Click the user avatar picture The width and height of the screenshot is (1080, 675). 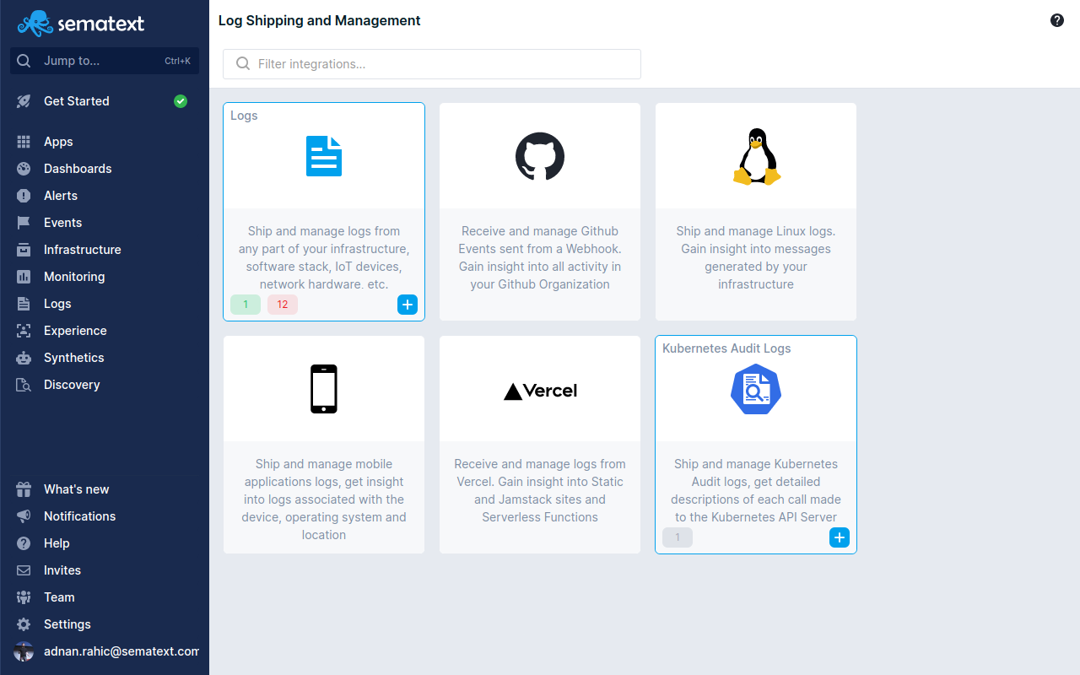click(24, 651)
